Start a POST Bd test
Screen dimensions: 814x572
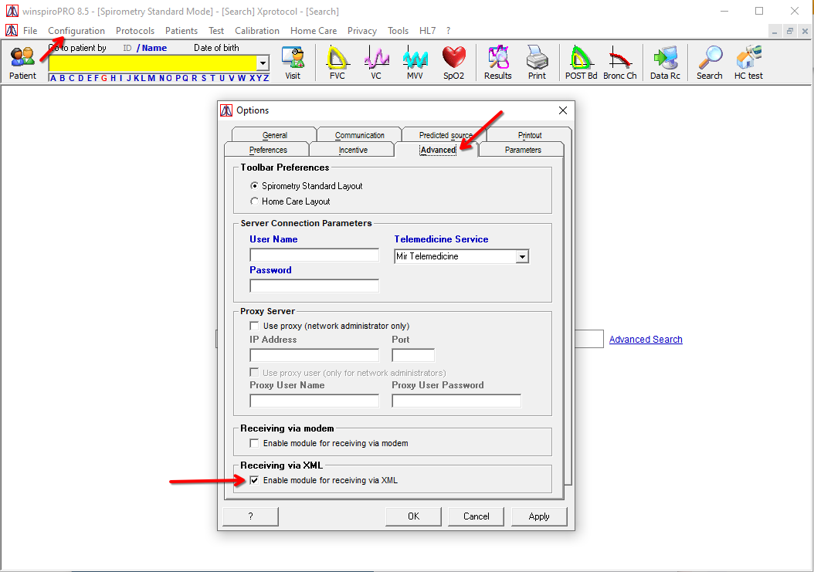click(x=581, y=63)
